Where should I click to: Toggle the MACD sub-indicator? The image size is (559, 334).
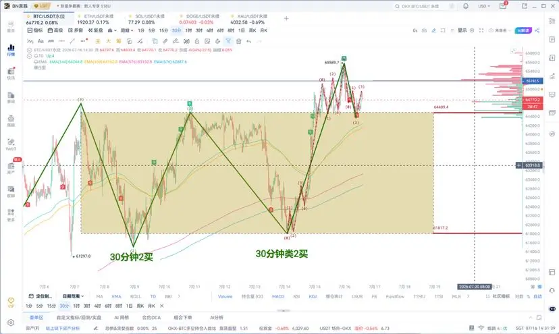[x=278, y=297]
